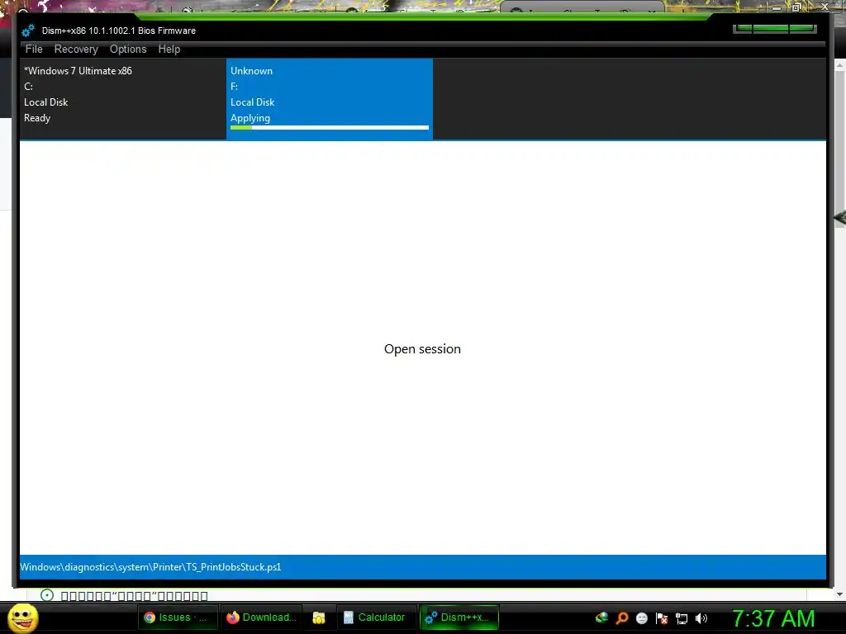Open the folder taskbar button
The height and width of the screenshot is (634, 846).
pos(319,617)
